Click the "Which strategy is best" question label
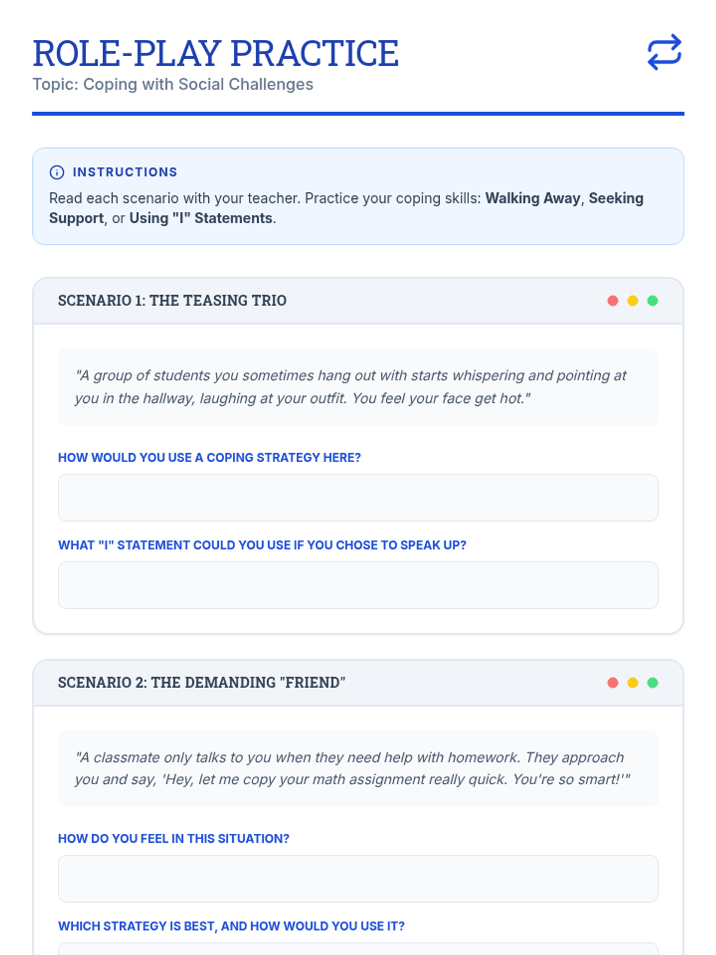This screenshot has height=955, width=716. coord(231,926)
